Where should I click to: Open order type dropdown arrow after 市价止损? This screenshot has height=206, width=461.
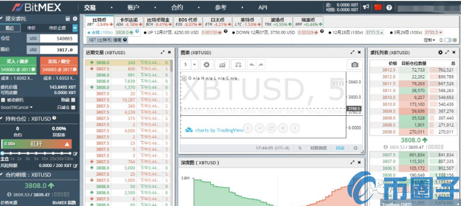click(75, 28)
